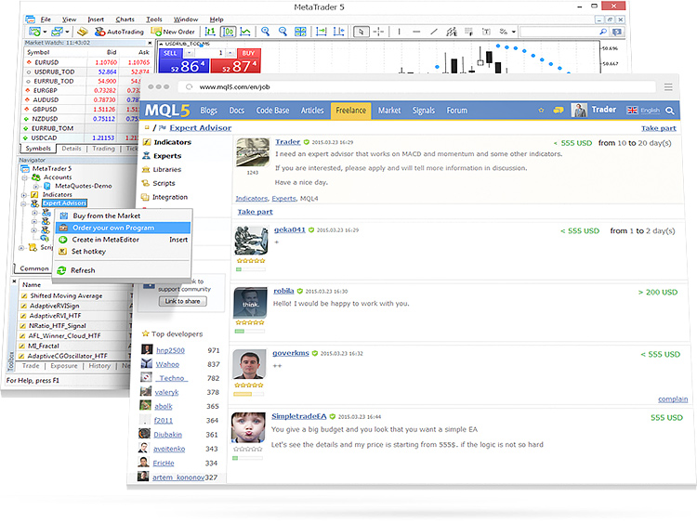The image size is (697, 523).
Task: Click the MQL5 logo
Action: coord(167,111)
